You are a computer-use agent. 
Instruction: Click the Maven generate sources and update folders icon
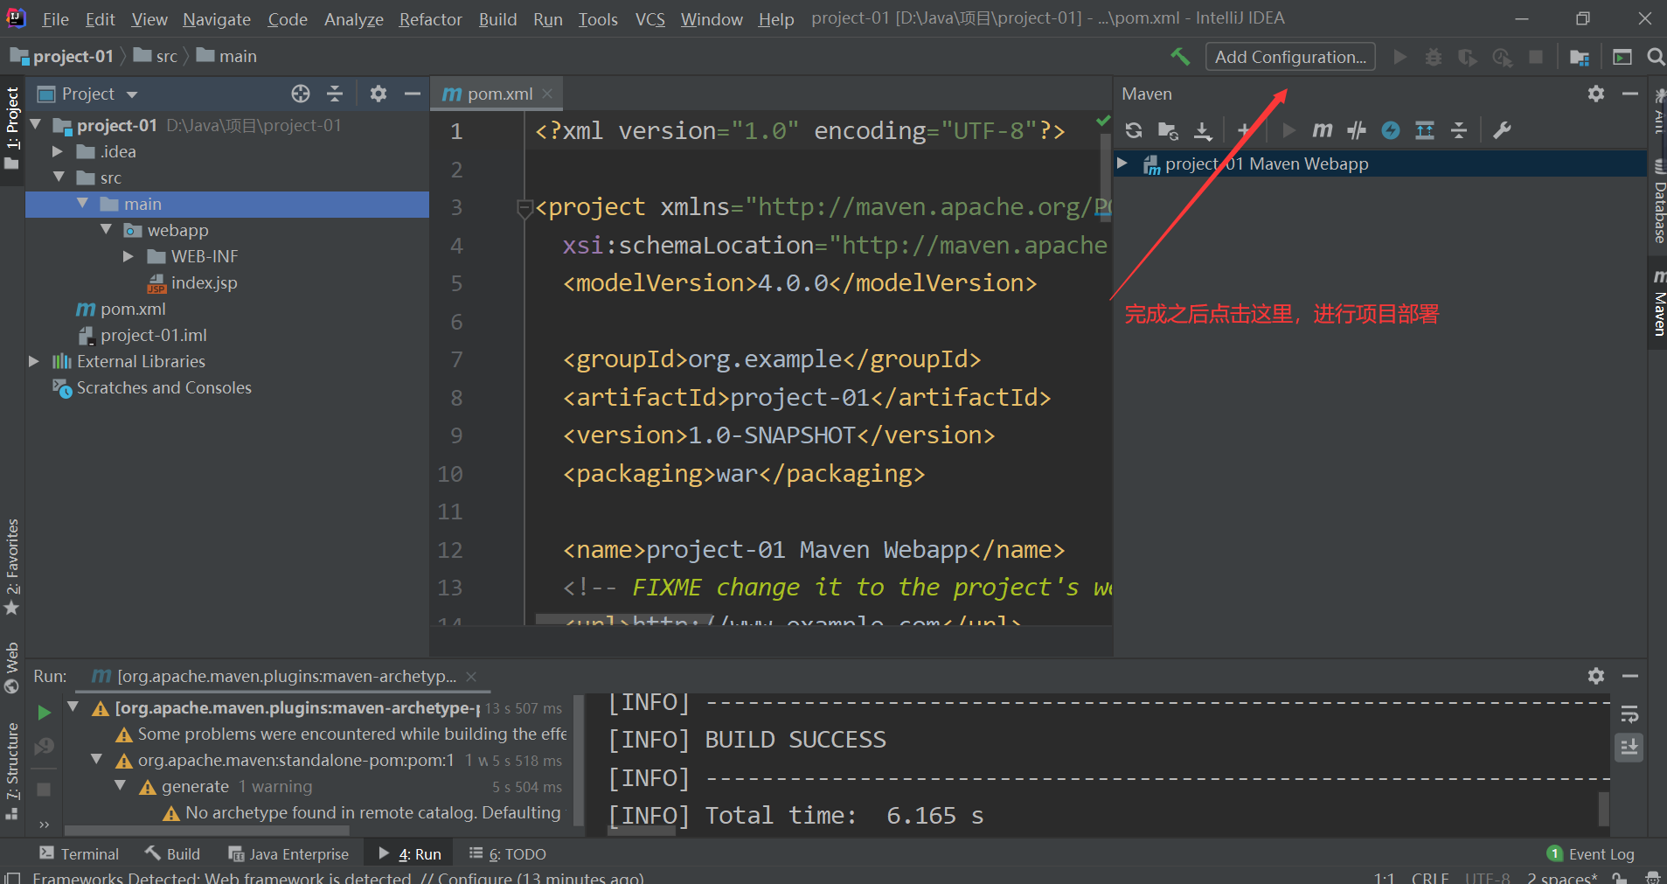tap(1168, 130)
